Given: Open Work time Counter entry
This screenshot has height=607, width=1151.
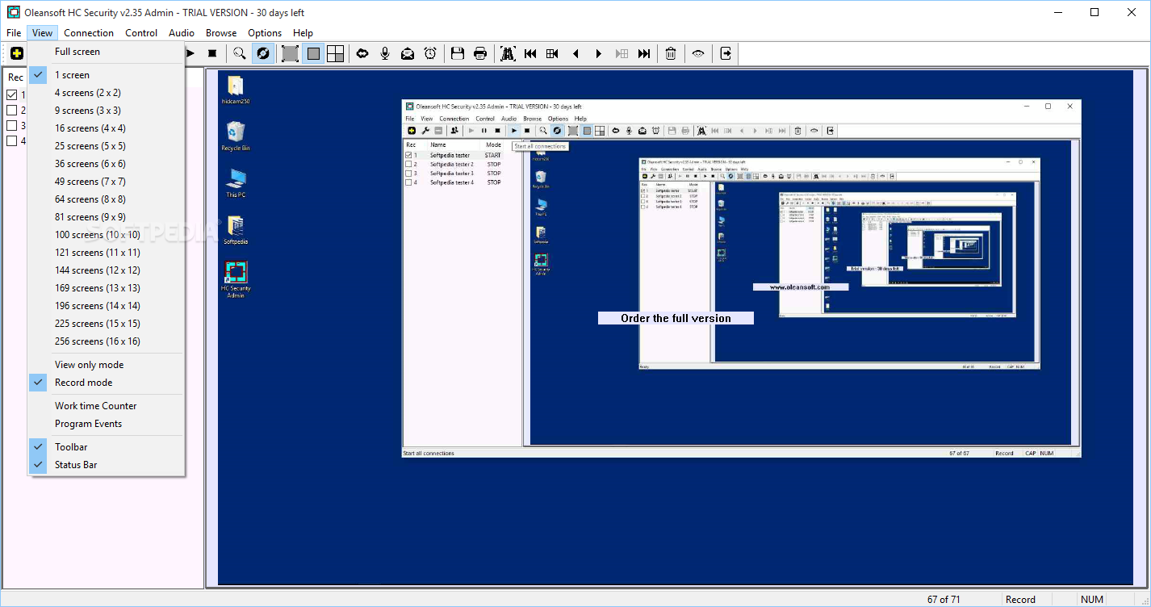Looking at the screenshot, I should tap(107, 406).
